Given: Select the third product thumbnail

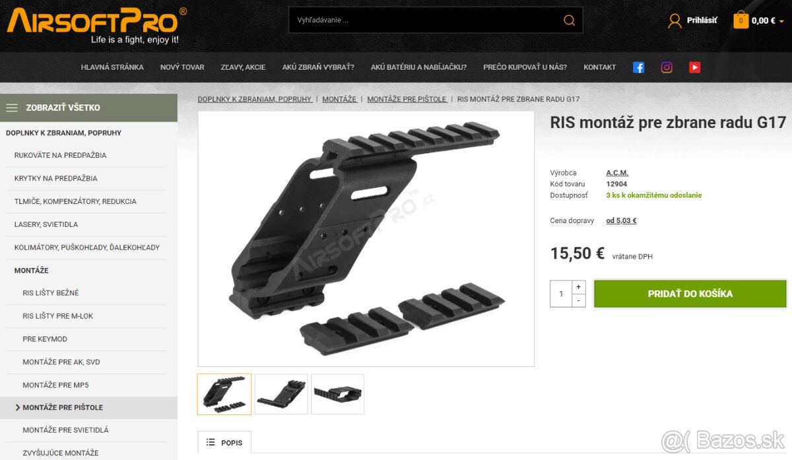Looking at the screenshot, I should pyautogui.click(x=338, y=394).
